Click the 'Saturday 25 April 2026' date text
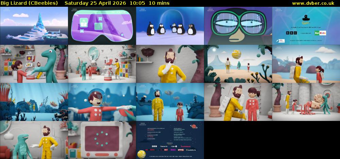The width and height of the screenshot is (340, 159). pyautogui.click(x=96, y=3)
